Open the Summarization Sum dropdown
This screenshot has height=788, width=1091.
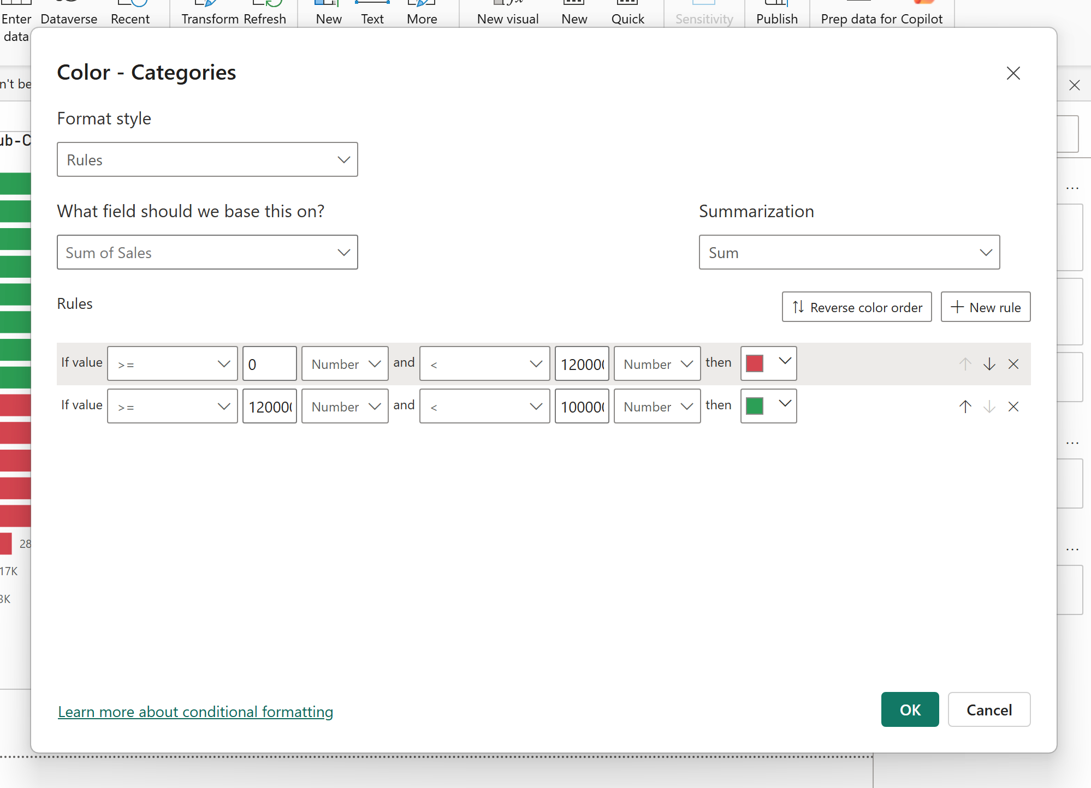tap(849, 253)
